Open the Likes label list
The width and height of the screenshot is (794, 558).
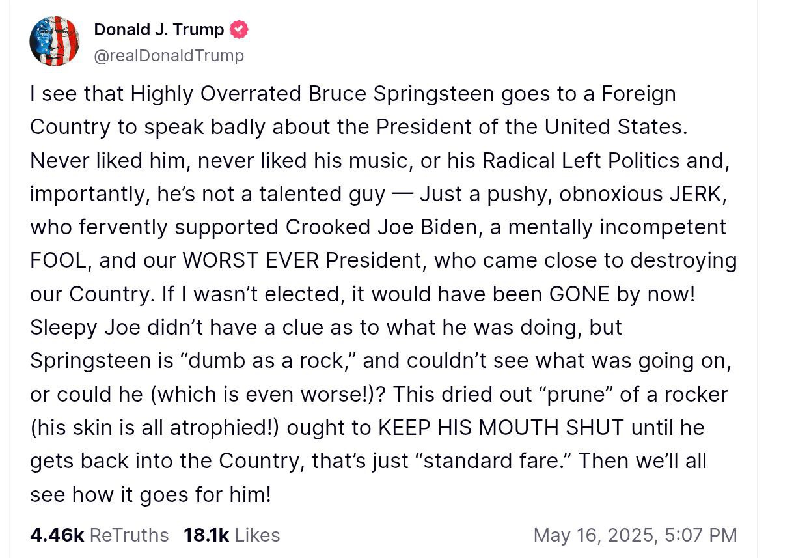click(x=257, y=535)
